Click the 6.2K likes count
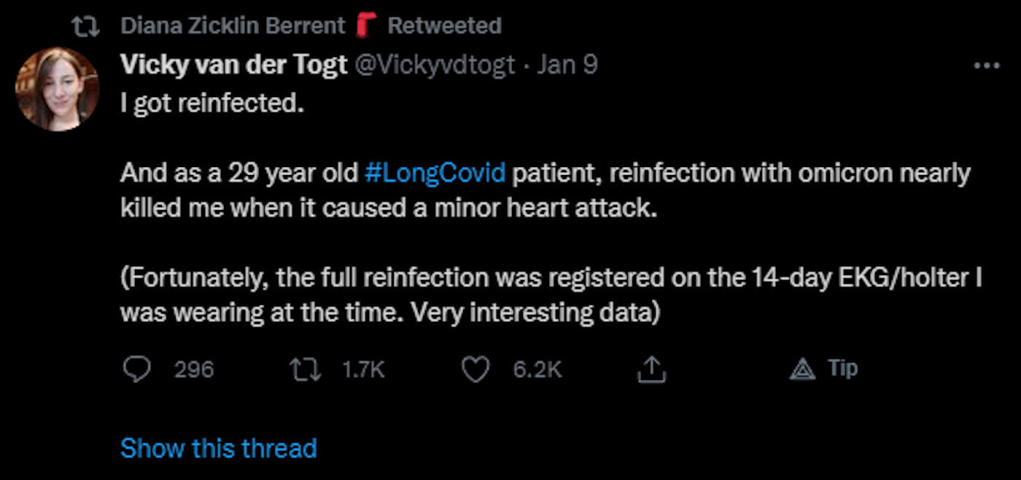 click(x=537, y=370)
